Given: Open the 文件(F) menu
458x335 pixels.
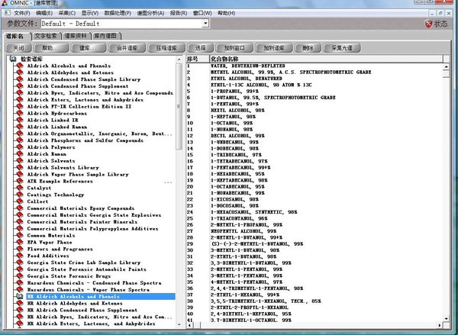Looking at the screenshot, I should click(x=22, y=13).
